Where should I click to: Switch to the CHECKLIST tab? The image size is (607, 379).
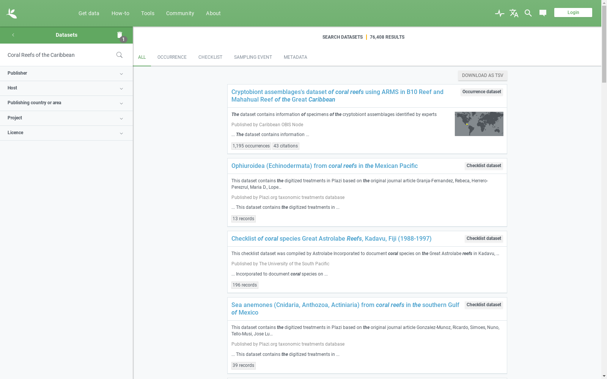point(210,57)
